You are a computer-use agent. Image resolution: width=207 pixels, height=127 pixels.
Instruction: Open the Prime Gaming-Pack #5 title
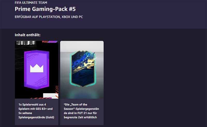click(45, 9)
